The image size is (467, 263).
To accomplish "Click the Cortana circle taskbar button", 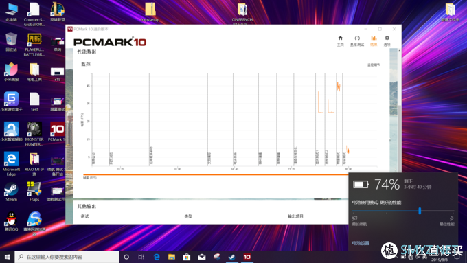I will click(x=126, y=257).
